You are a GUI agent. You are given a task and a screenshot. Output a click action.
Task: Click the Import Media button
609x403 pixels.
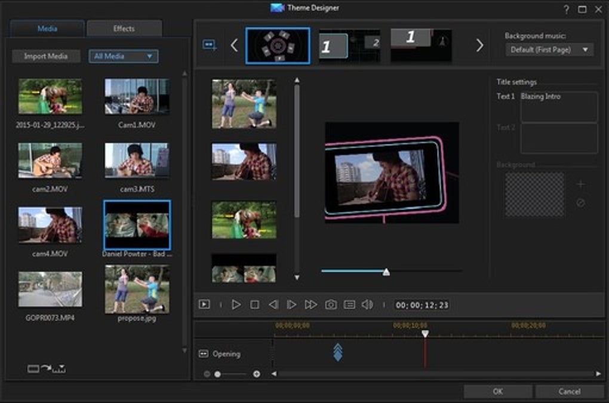click(47, 56)
